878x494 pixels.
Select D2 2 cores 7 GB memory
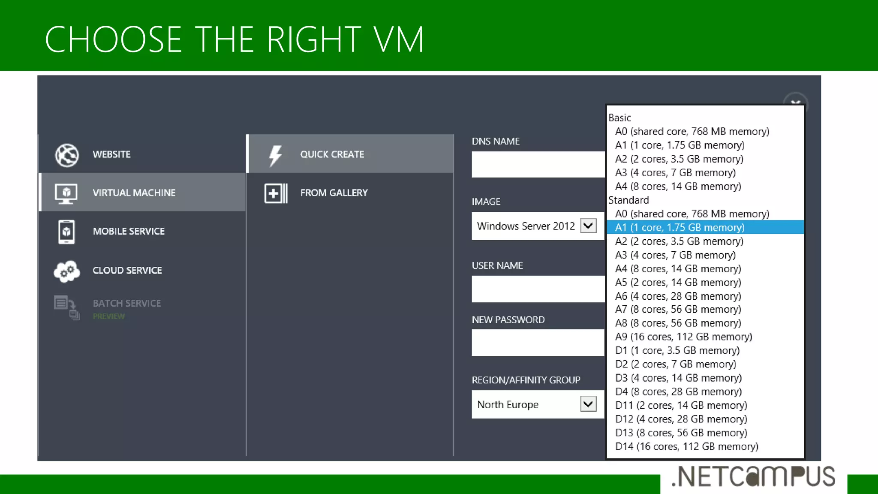pos(705,364)
